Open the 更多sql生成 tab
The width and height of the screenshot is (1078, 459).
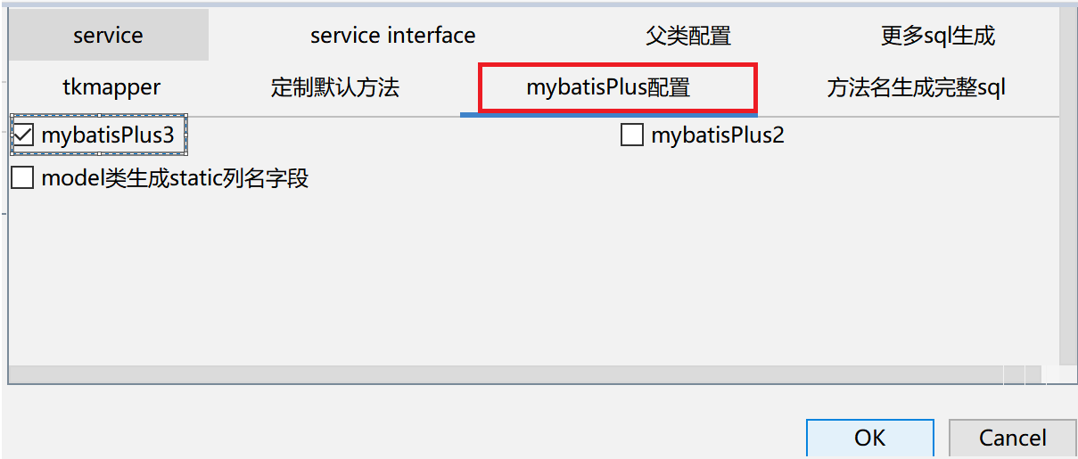[x=937, y=35]
